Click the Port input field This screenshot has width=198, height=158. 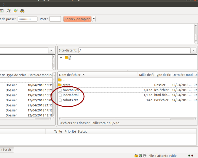(55, 19)
